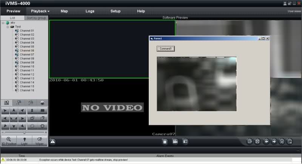Select Channel 16 in tree
302x164 pixels.
click(27, 90)
